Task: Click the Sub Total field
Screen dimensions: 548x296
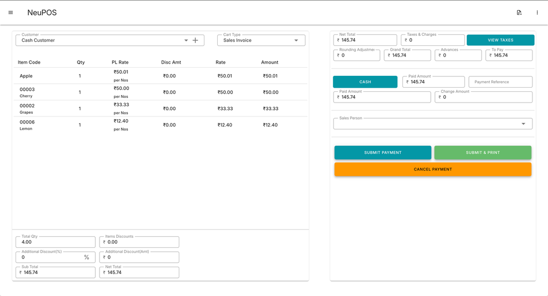Action: (55, 272)
